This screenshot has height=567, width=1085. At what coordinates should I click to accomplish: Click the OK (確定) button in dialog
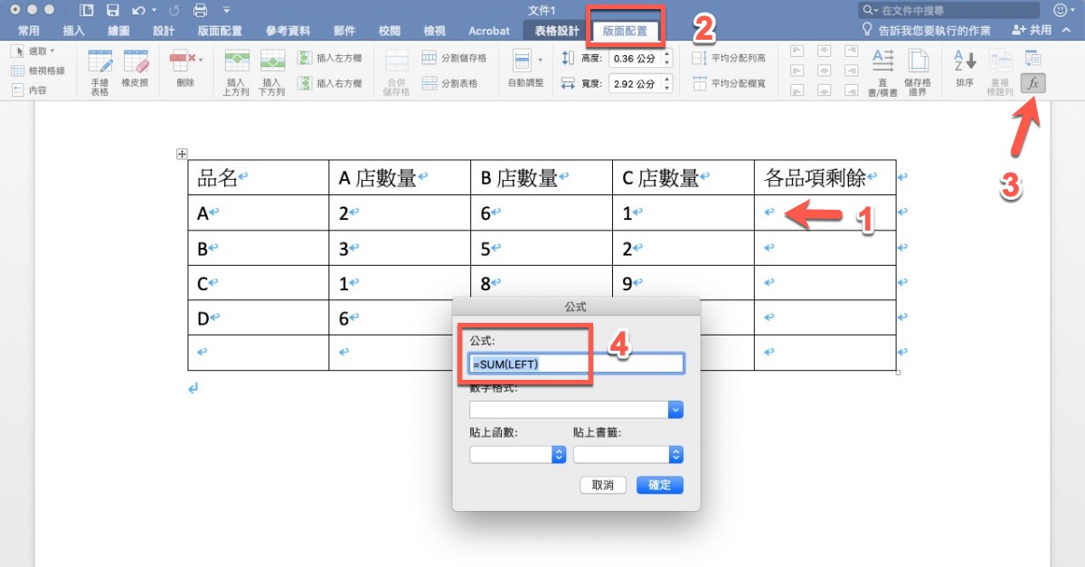point(660,485)
